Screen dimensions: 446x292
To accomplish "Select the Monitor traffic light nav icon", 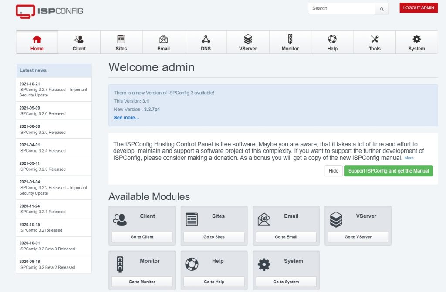I will pos(290,39).
